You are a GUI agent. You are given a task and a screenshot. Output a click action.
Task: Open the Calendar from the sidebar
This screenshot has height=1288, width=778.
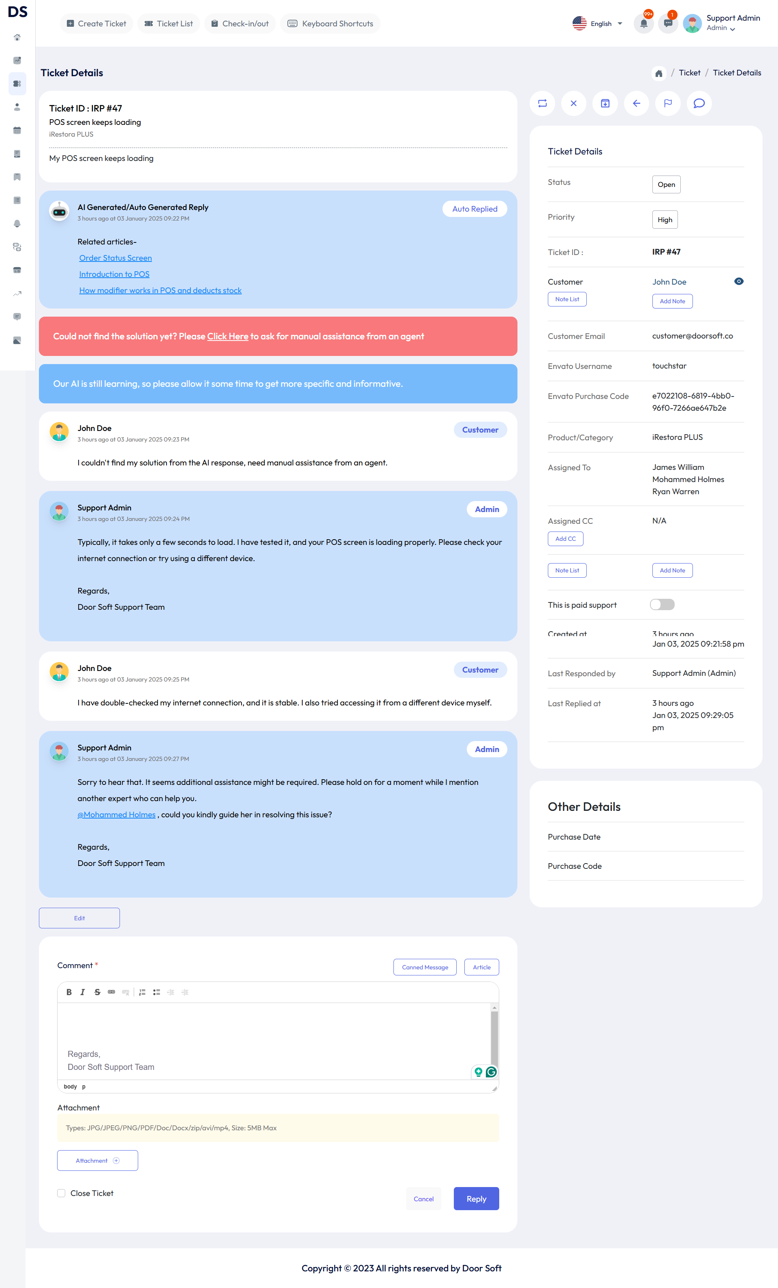(17, 130)
